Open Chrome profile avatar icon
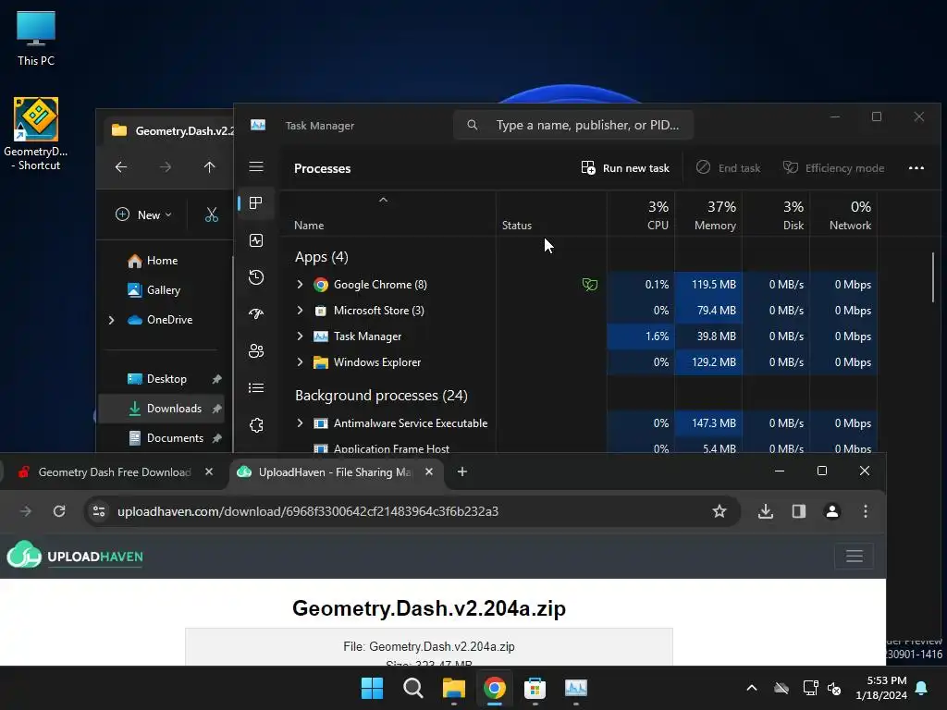The image size is (947, 710). pyautogui.click(x=831, y=511)
